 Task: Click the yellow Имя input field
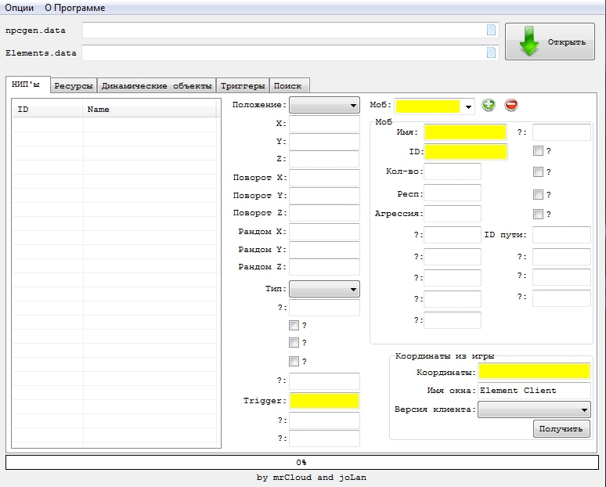(x=466, y=132)
